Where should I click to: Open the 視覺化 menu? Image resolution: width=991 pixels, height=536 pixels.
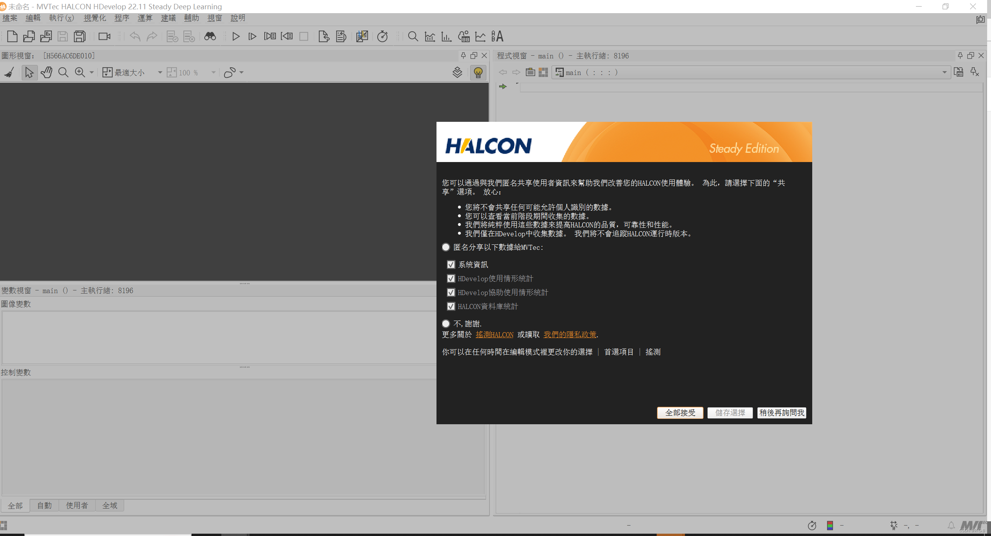click(x=95, y=18)
